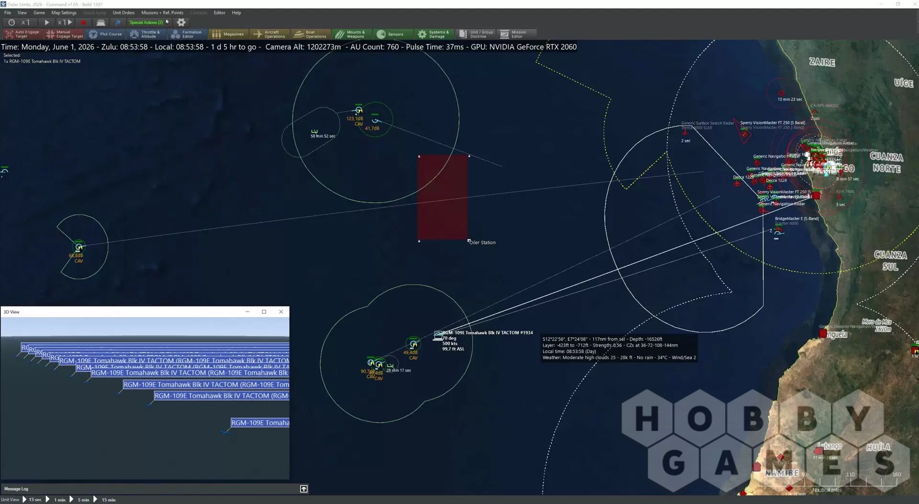
Task: Click the BridgeMaster E [S-Band] contact label
Action: 796,219
